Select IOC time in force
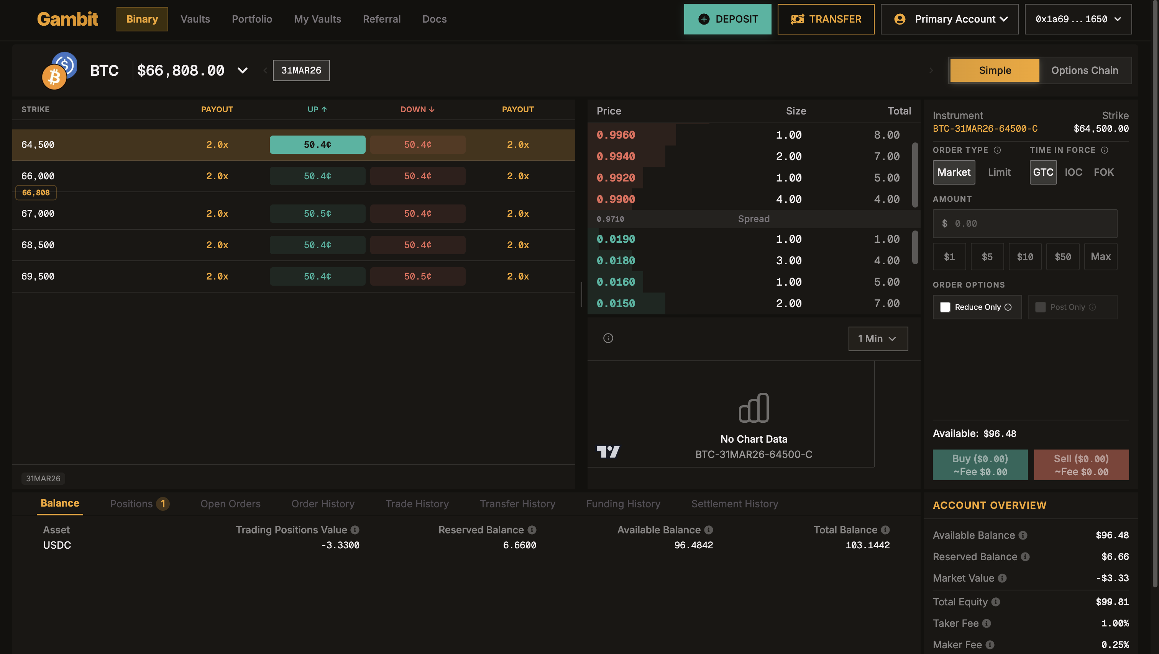The image size is (1159, 654). pyautogui.click(x=1073, y=172)
